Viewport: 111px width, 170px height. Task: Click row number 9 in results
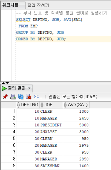coord(9,166)
